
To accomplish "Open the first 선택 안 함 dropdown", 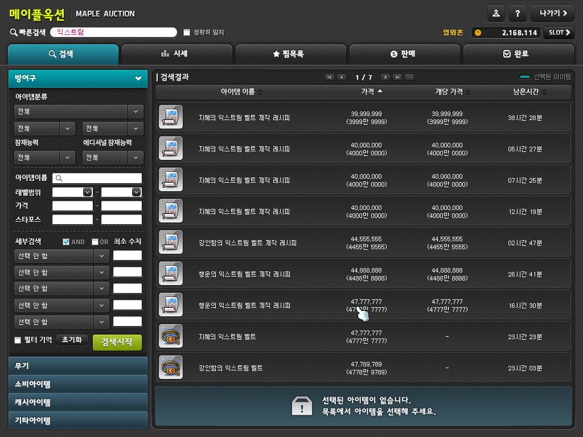I will point(61,256).
